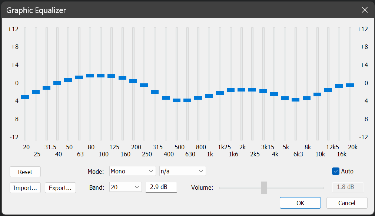Image resolution: width=375 pixels, height=216 pixels.
Task: Confirm the equalizer with OK
Action: (x=300, y=203)
